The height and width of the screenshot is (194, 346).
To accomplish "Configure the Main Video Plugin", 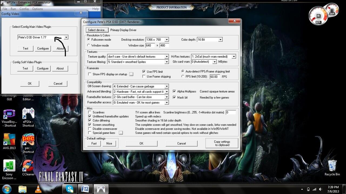I will click(x=43, y=48).
